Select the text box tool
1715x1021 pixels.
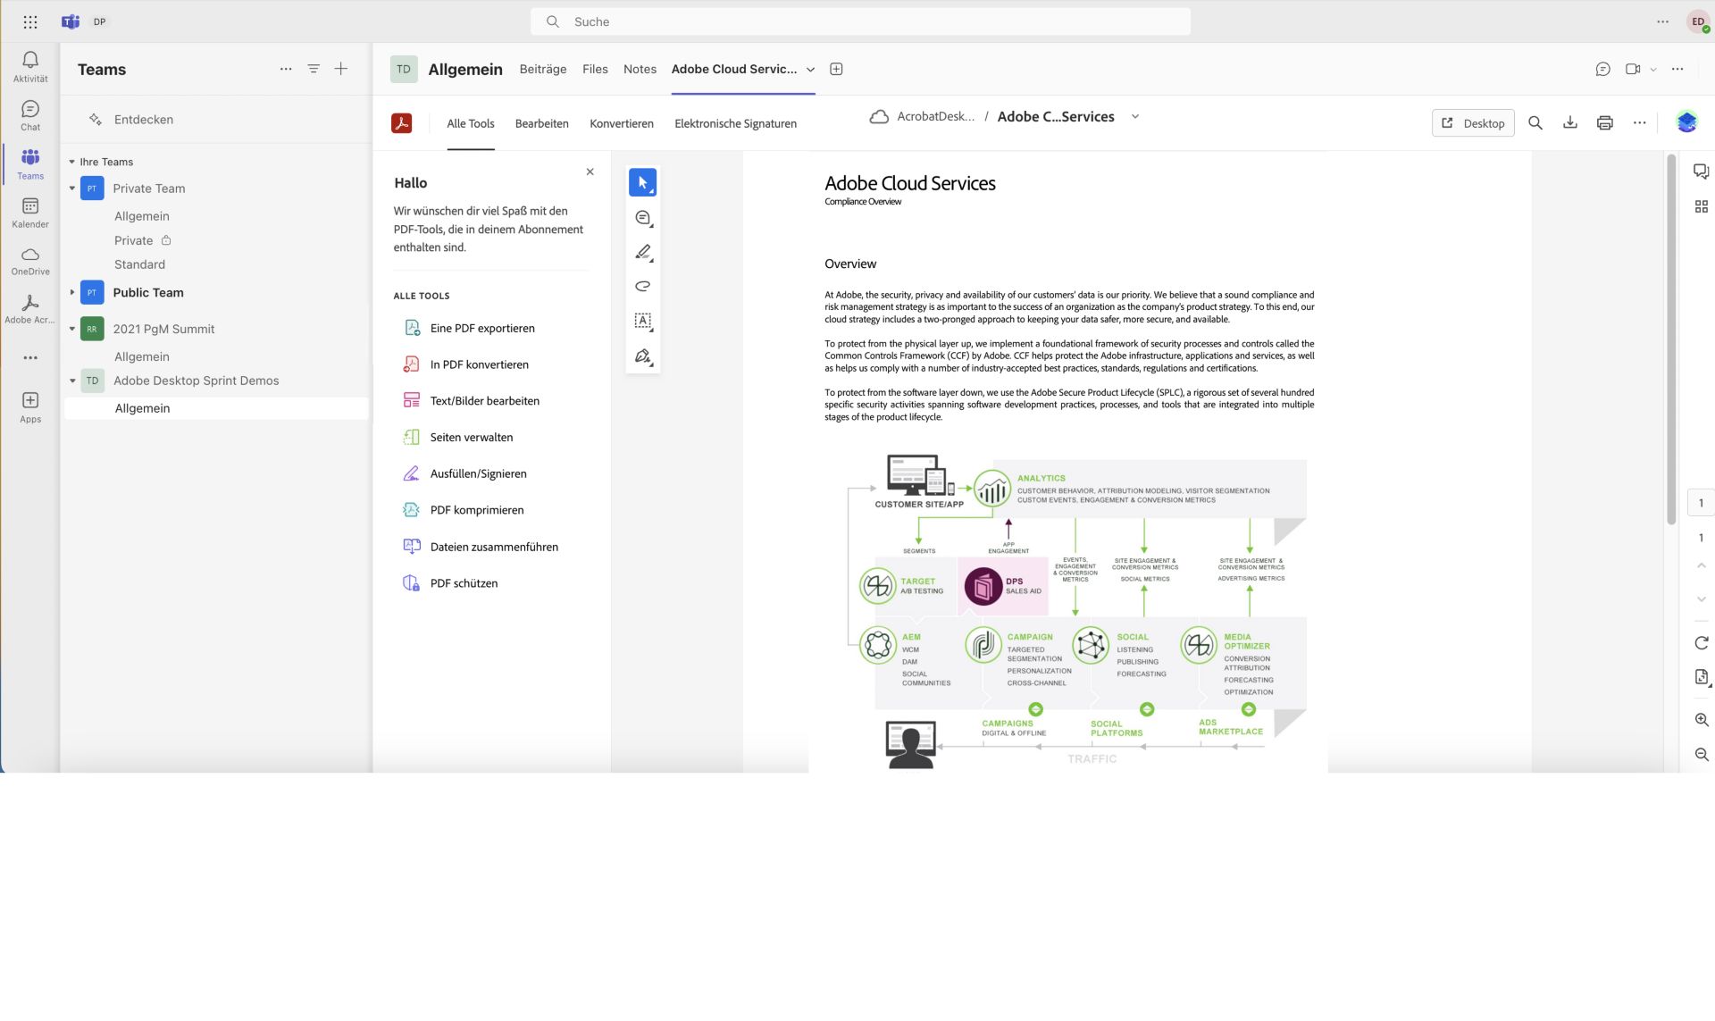pyautogui.click(x=643, y=321)
